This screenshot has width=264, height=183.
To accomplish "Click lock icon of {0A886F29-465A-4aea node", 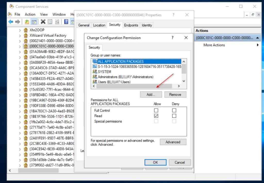I will point(26,63).
